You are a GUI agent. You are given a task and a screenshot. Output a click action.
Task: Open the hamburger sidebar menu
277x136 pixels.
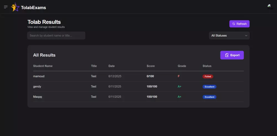click(6, 7)
